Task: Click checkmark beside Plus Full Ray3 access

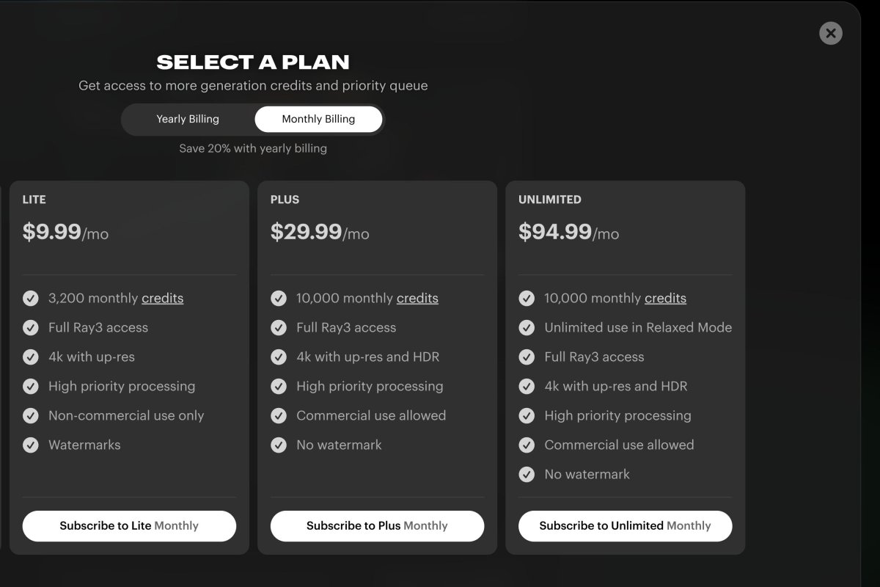Action: [x=279, y=328]
